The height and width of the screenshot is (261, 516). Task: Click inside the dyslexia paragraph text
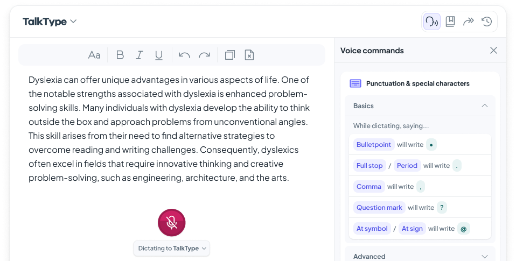[x=168, y=129]
